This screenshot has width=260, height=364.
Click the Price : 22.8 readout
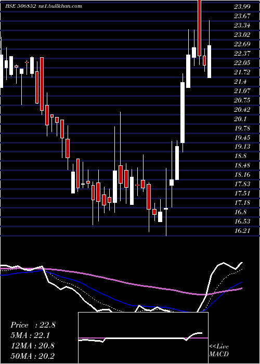[33, 325]
